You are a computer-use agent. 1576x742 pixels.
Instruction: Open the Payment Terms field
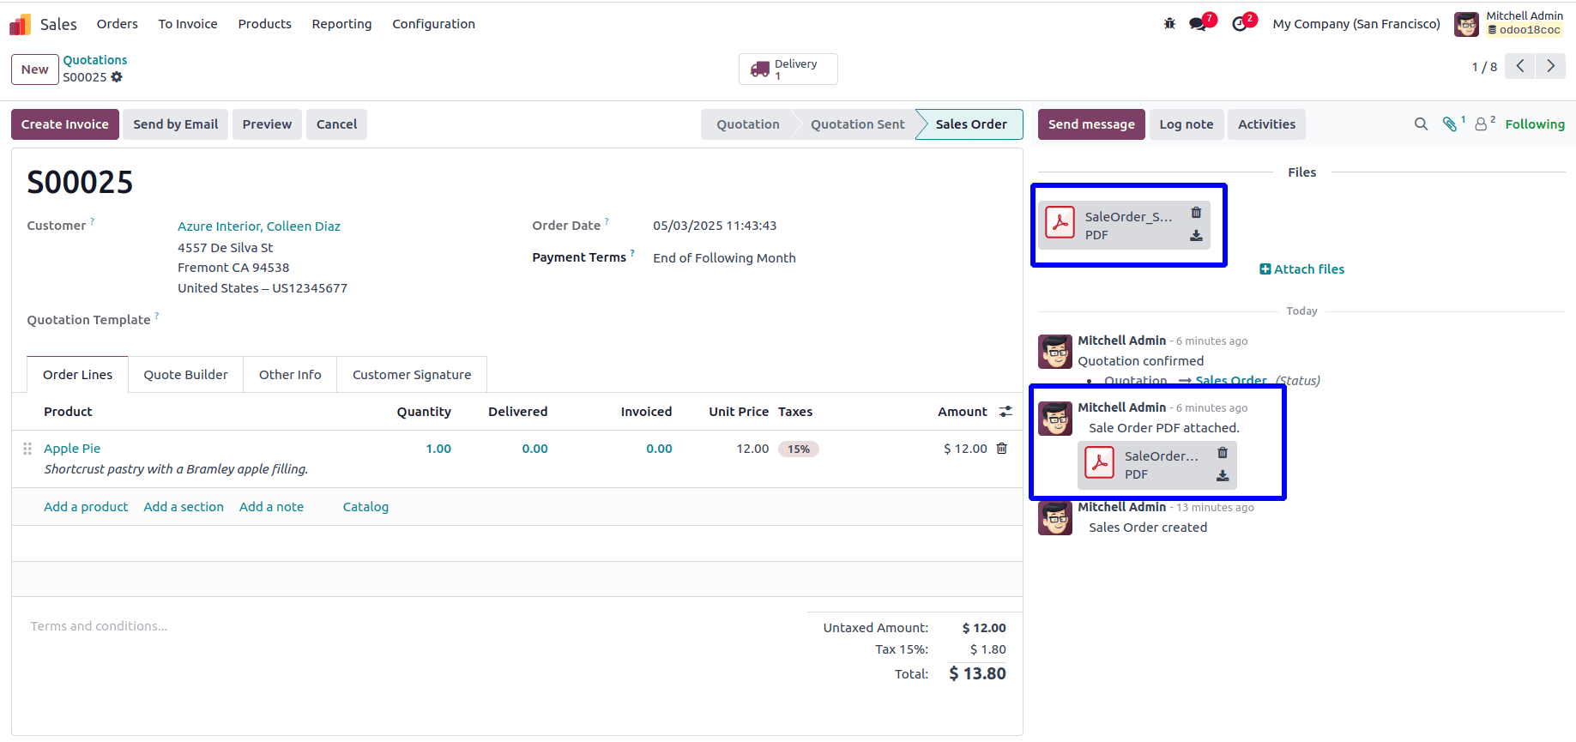(724, 258)
